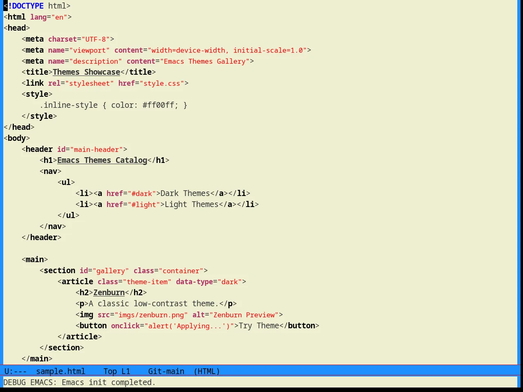Image resolution: width=523 pixels, height=392 pixels.
Task: Click the section tag name in opening tag
Action: [59, 270]
